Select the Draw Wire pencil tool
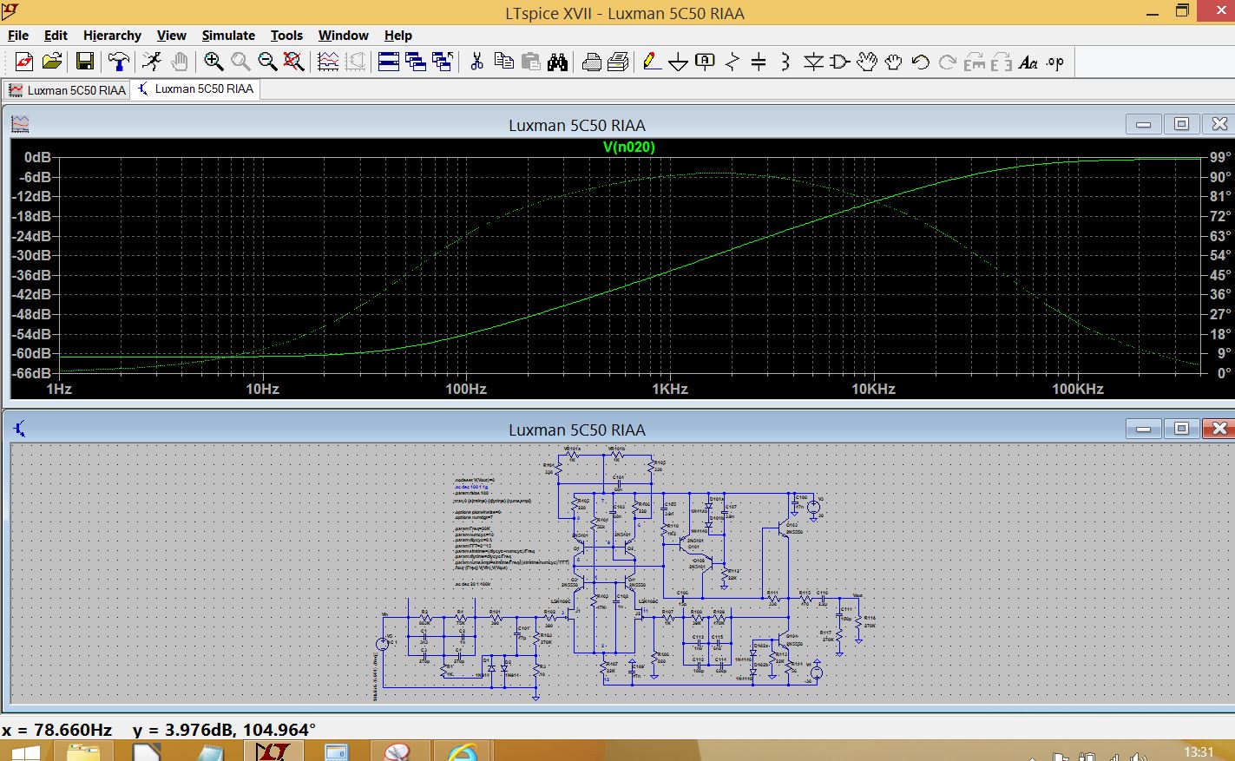Image resolution: width=1235 pixels, height=761 pixels. (652, 62)
